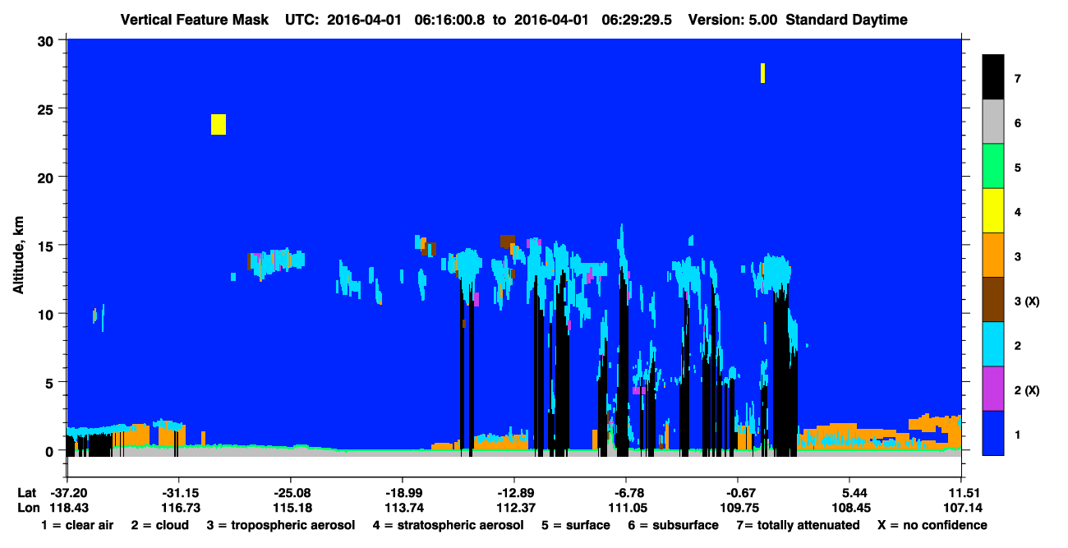The image size is (1068, 548).
Task: Pick the brown legend swatch labeled 3 (X)
Action: pyautogui.click(x=993, y=300)
